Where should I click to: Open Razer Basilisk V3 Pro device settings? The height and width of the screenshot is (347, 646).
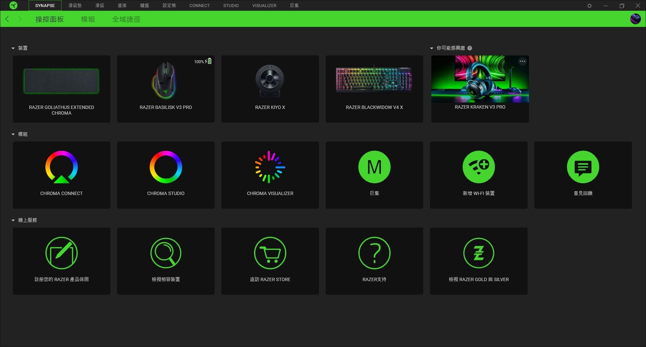coord(166,89)
